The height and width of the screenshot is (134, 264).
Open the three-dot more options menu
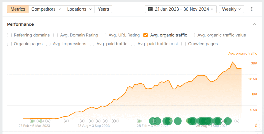pos(252,9)
